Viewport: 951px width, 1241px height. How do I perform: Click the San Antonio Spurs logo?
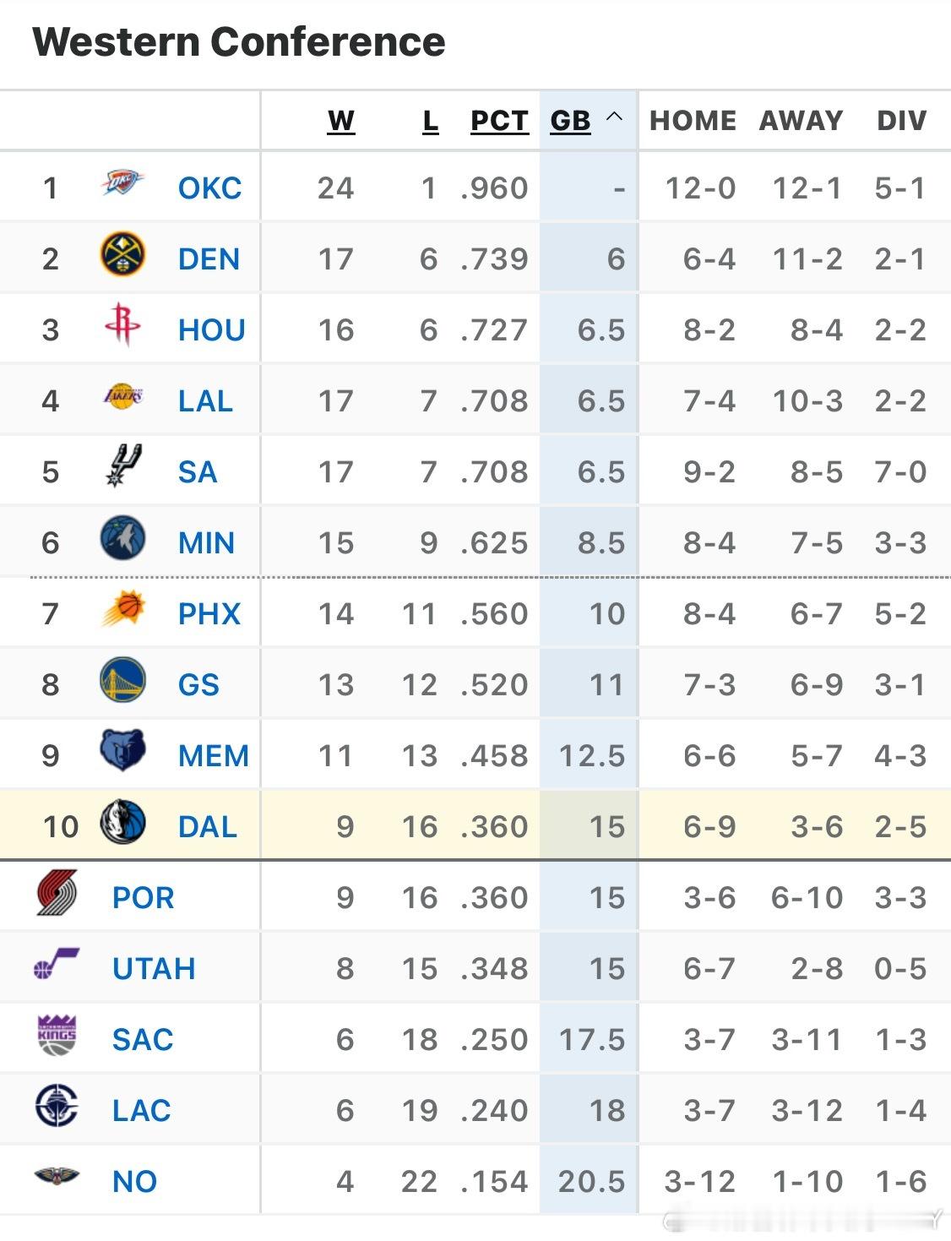[x=122, y=467]
